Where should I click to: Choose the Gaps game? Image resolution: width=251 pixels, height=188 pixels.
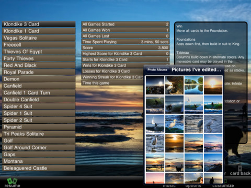(x=39, y=155)
